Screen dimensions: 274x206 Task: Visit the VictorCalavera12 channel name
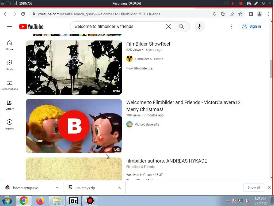(x=147, y=124)
